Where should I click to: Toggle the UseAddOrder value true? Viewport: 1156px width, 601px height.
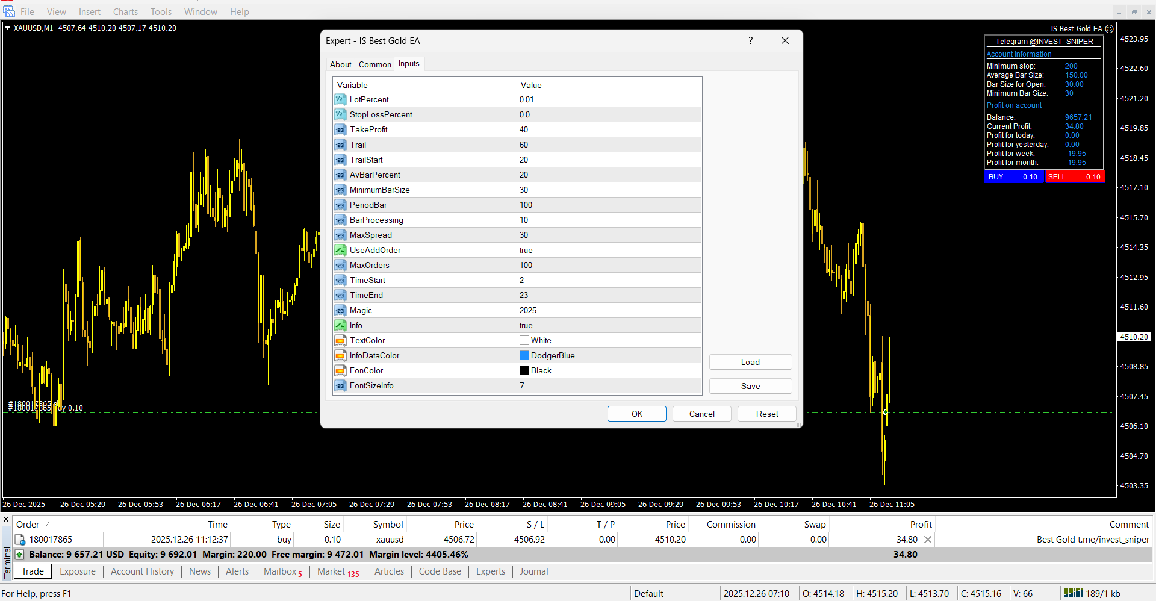pos(526,250)
